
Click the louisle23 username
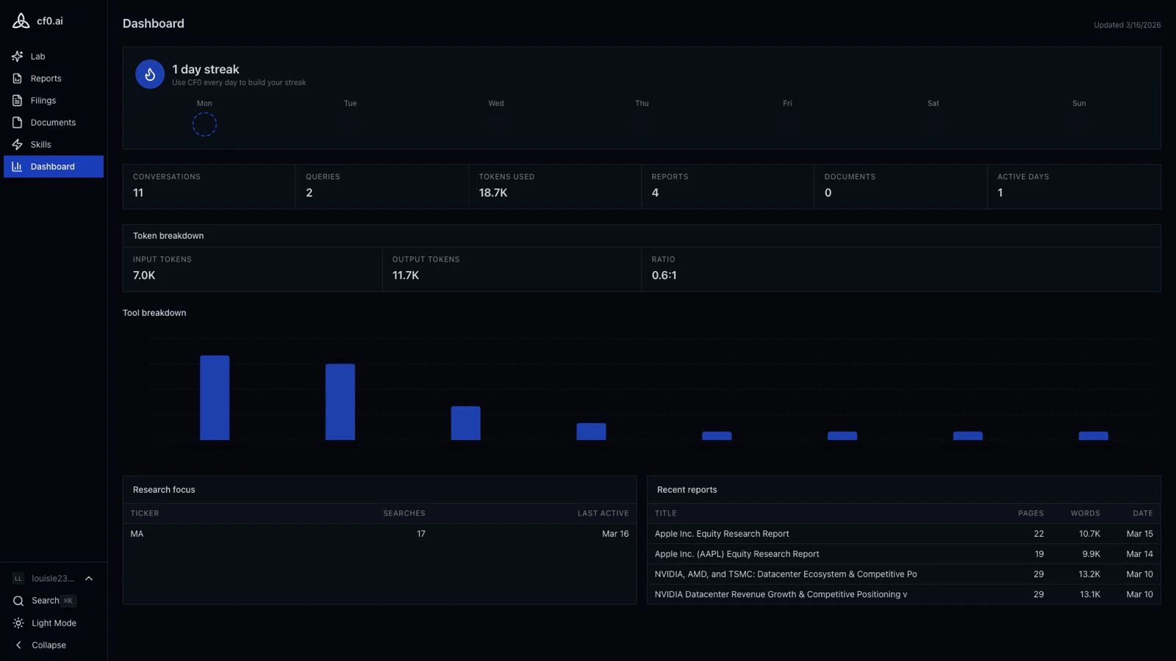(x=53, y=579)
